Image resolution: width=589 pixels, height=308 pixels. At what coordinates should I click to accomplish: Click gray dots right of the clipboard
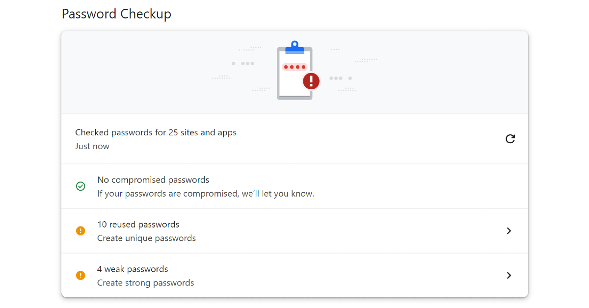340,78
